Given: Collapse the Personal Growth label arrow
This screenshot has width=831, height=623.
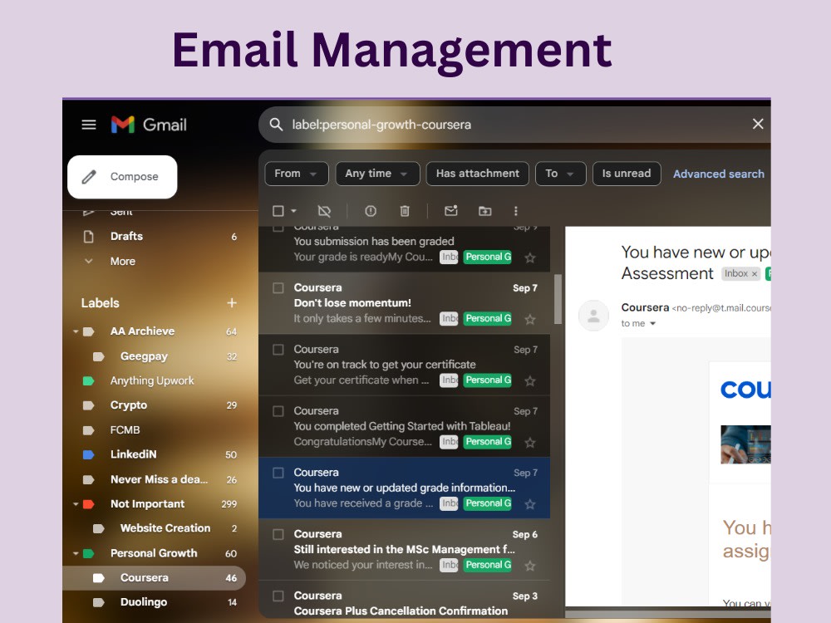Looking at the screenshot, I should click(76, 553).
